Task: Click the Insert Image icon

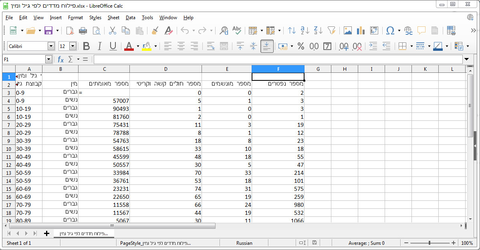Action: [x=347, y=30]
